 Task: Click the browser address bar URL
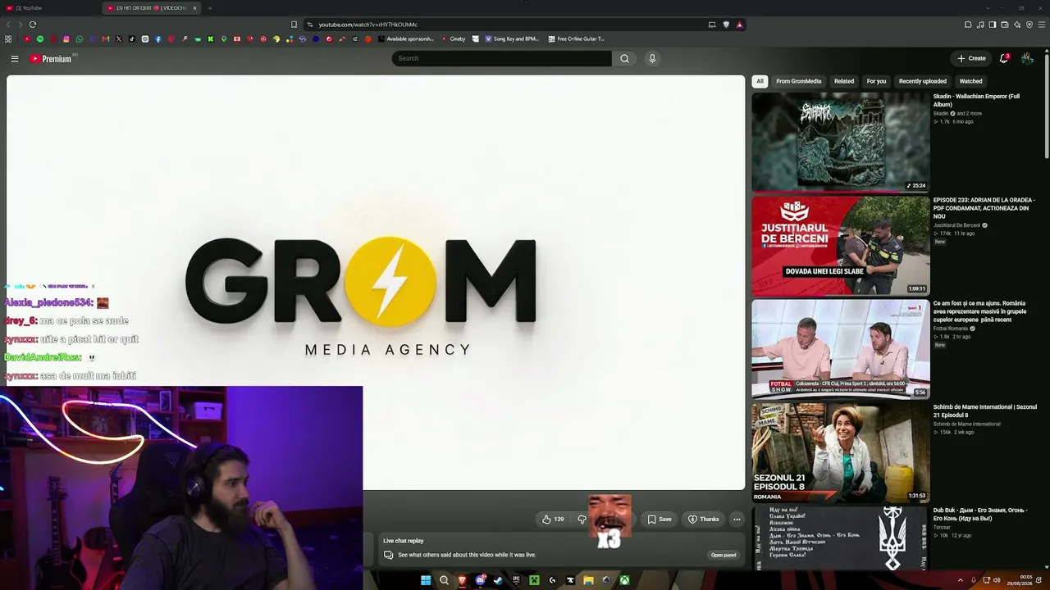click(x=367, y=25)
